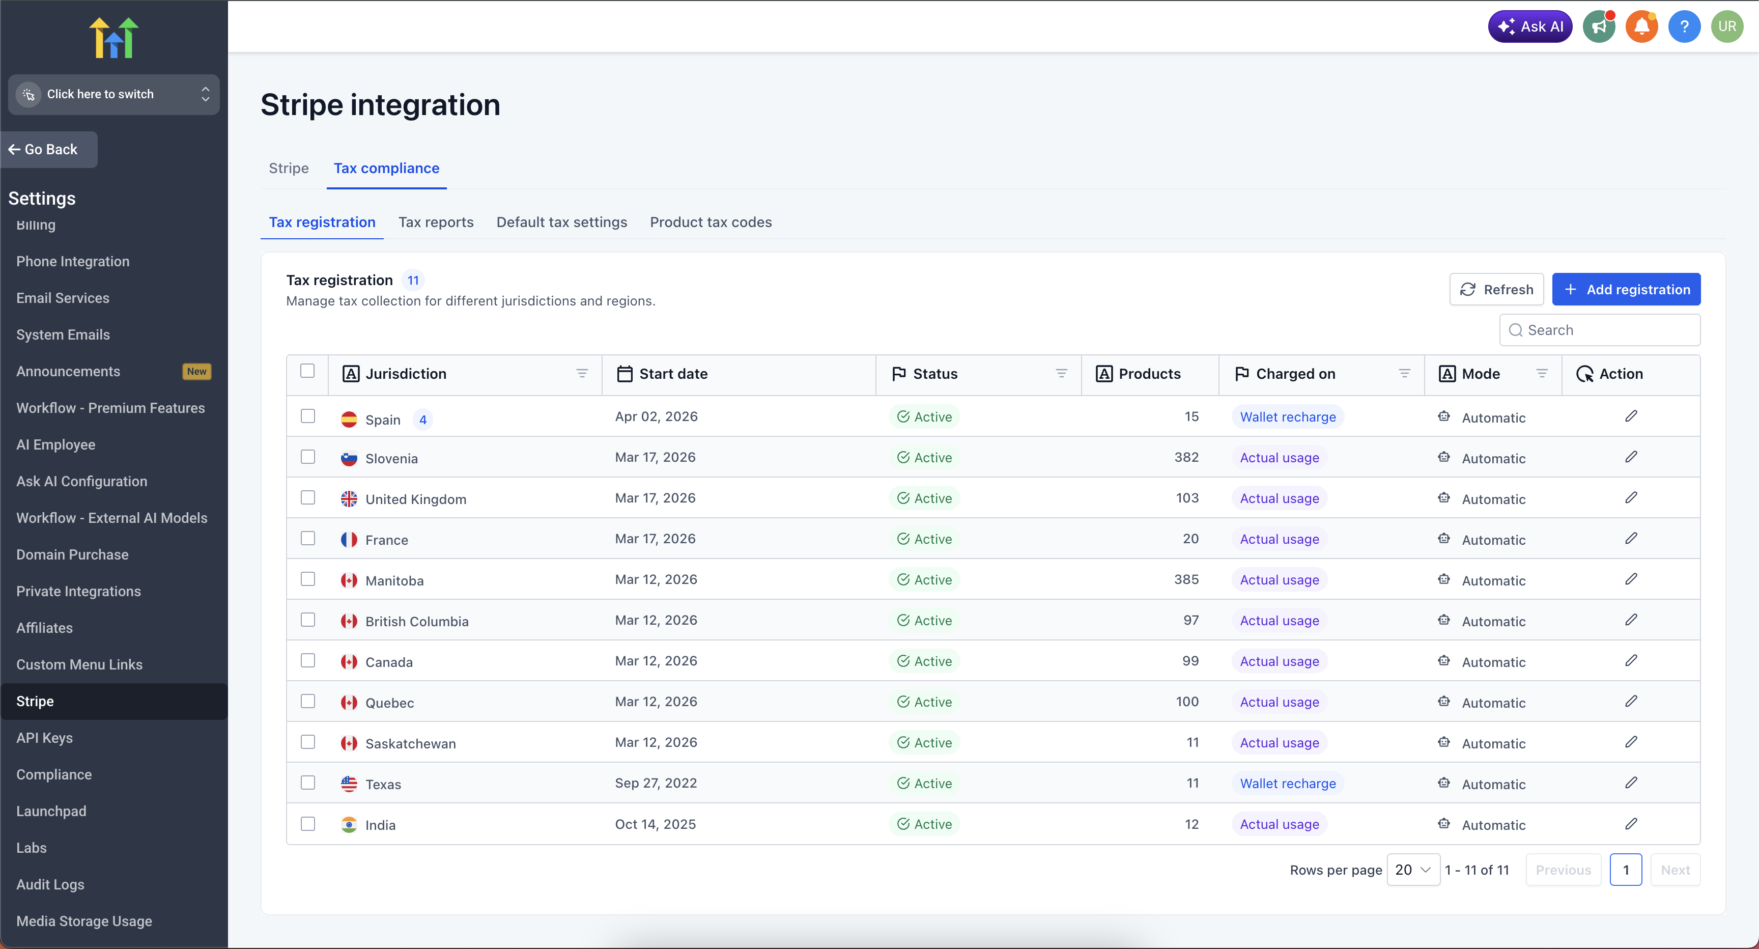This screenshot has width=1759, height=949.
Task: Check the Slovenia row checkbox
Action: point(308,456)
